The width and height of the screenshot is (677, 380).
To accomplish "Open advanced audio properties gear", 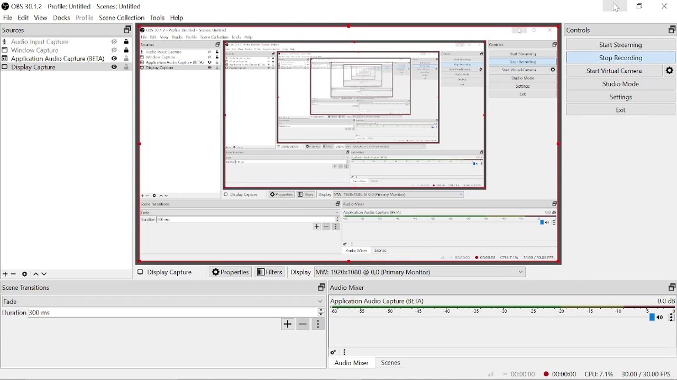I will click(333, 353).
